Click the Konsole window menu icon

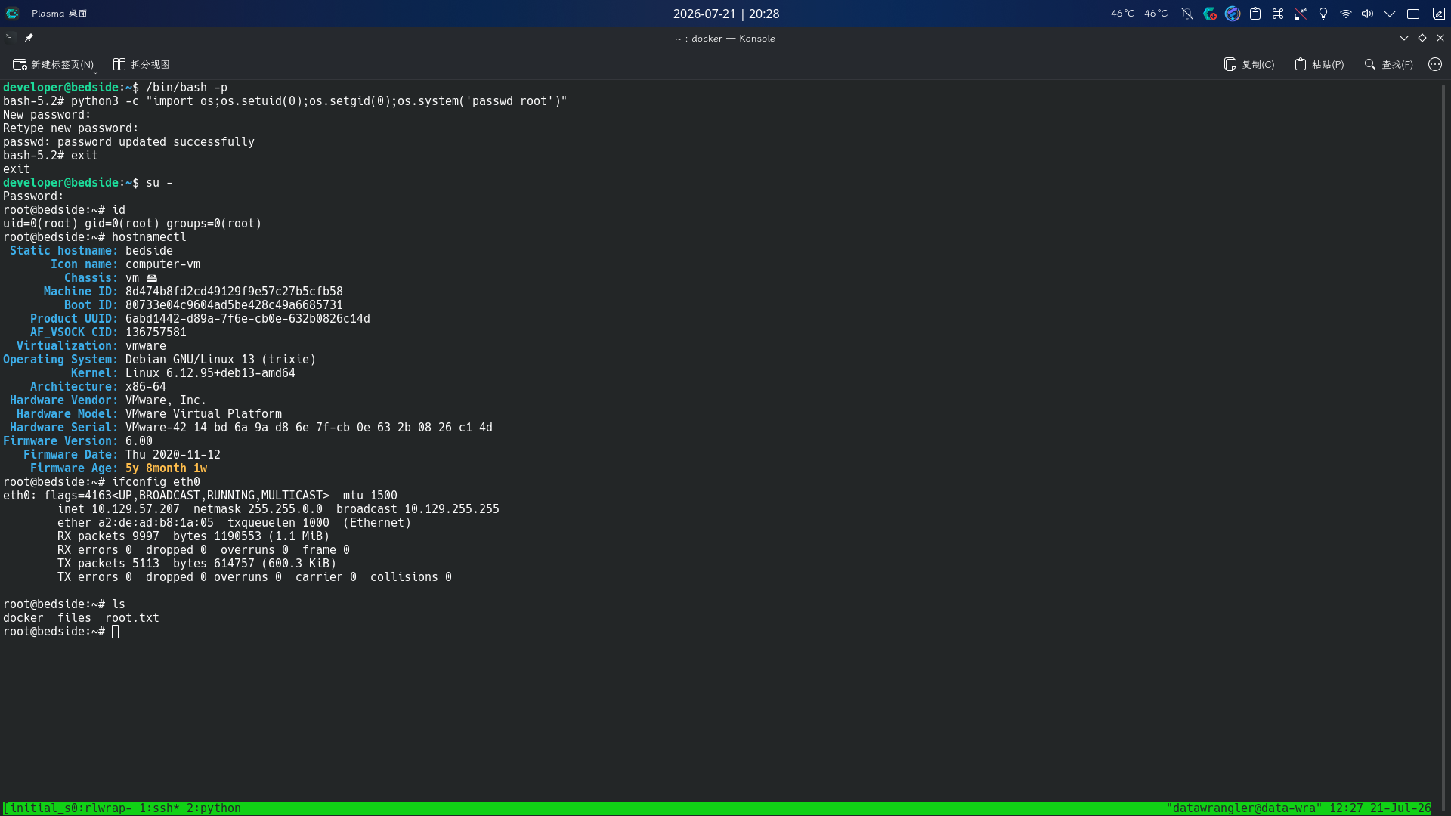click(x=9, y=37)
